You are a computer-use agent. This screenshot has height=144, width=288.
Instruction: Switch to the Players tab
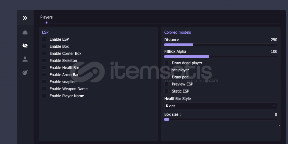click(x=46, y=17)
